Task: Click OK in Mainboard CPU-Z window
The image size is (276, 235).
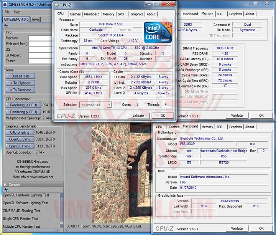Action: pyautogui.click(x=261, y=228)
